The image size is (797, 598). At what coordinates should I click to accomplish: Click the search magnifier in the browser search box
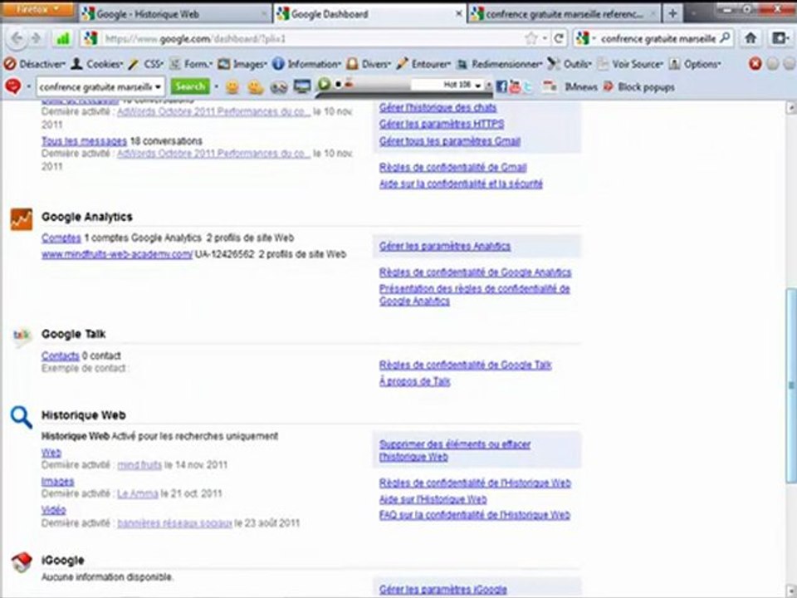[x=726, y=38]
